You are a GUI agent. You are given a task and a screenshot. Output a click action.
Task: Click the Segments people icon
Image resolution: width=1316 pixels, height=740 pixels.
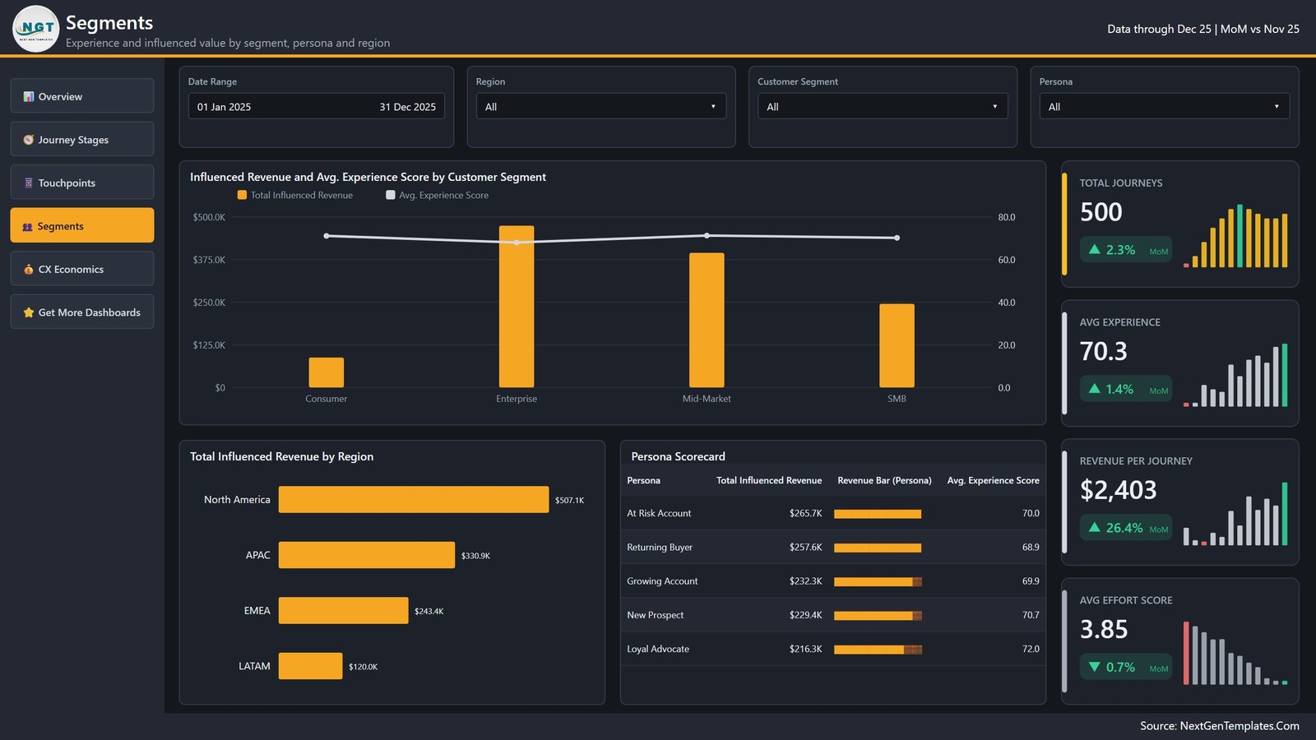click(x=28, y=227)
